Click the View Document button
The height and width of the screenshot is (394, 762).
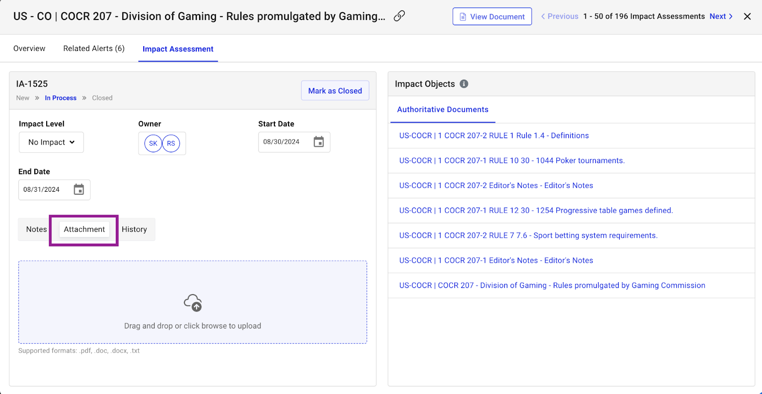[492, 17]
